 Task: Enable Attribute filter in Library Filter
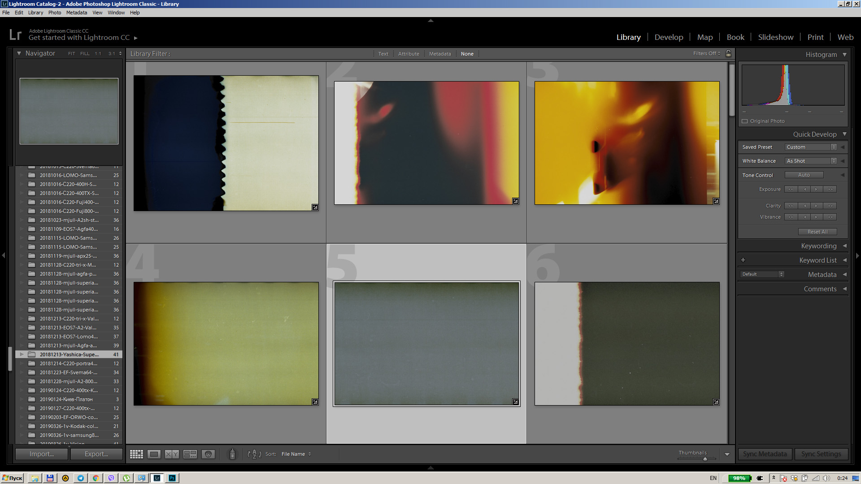click(409, 54)
